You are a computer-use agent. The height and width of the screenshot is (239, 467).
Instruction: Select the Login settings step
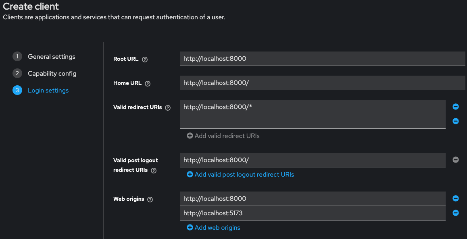pos(48,91)
